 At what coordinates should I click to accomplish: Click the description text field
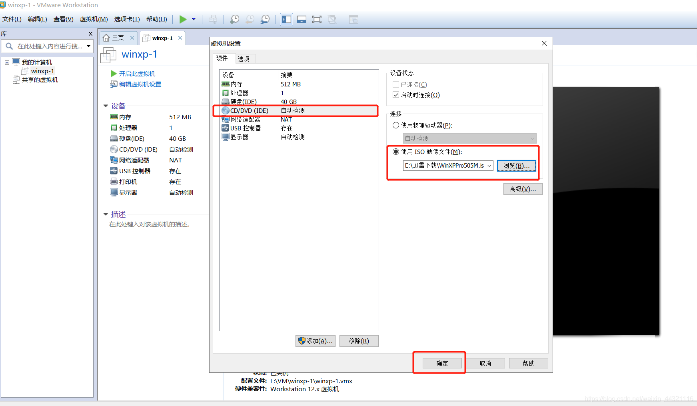(150, 224)
